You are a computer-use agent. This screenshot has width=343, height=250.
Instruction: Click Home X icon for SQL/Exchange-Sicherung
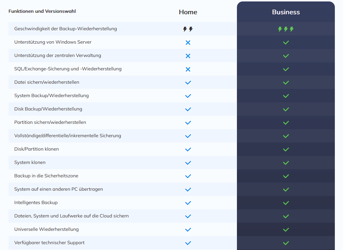tap(188, 69)
